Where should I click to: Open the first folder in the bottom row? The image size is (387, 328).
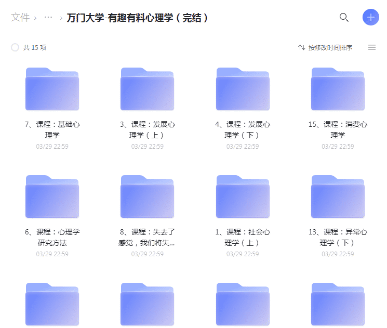click(x=52, y=305)
